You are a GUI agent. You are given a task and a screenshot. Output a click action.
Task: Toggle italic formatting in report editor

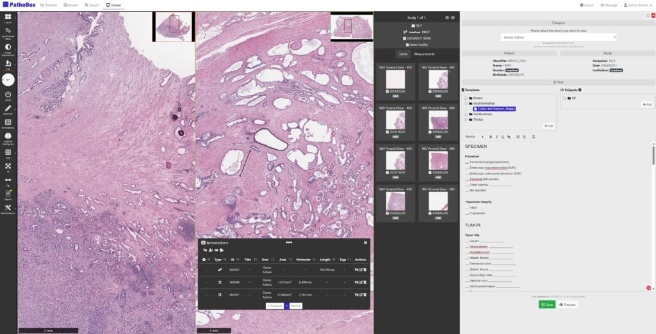point(496,137)
